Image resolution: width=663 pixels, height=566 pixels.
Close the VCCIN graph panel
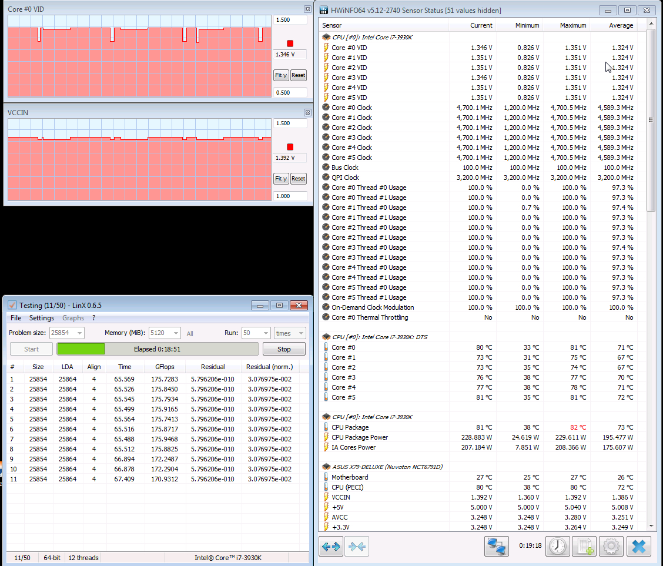[x=307, y=112]
